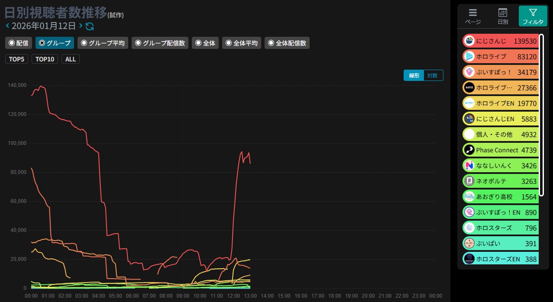Viewport: 553px width, 302px height.
Task: Select the 配信 radio option
Action: pos(19,43)
